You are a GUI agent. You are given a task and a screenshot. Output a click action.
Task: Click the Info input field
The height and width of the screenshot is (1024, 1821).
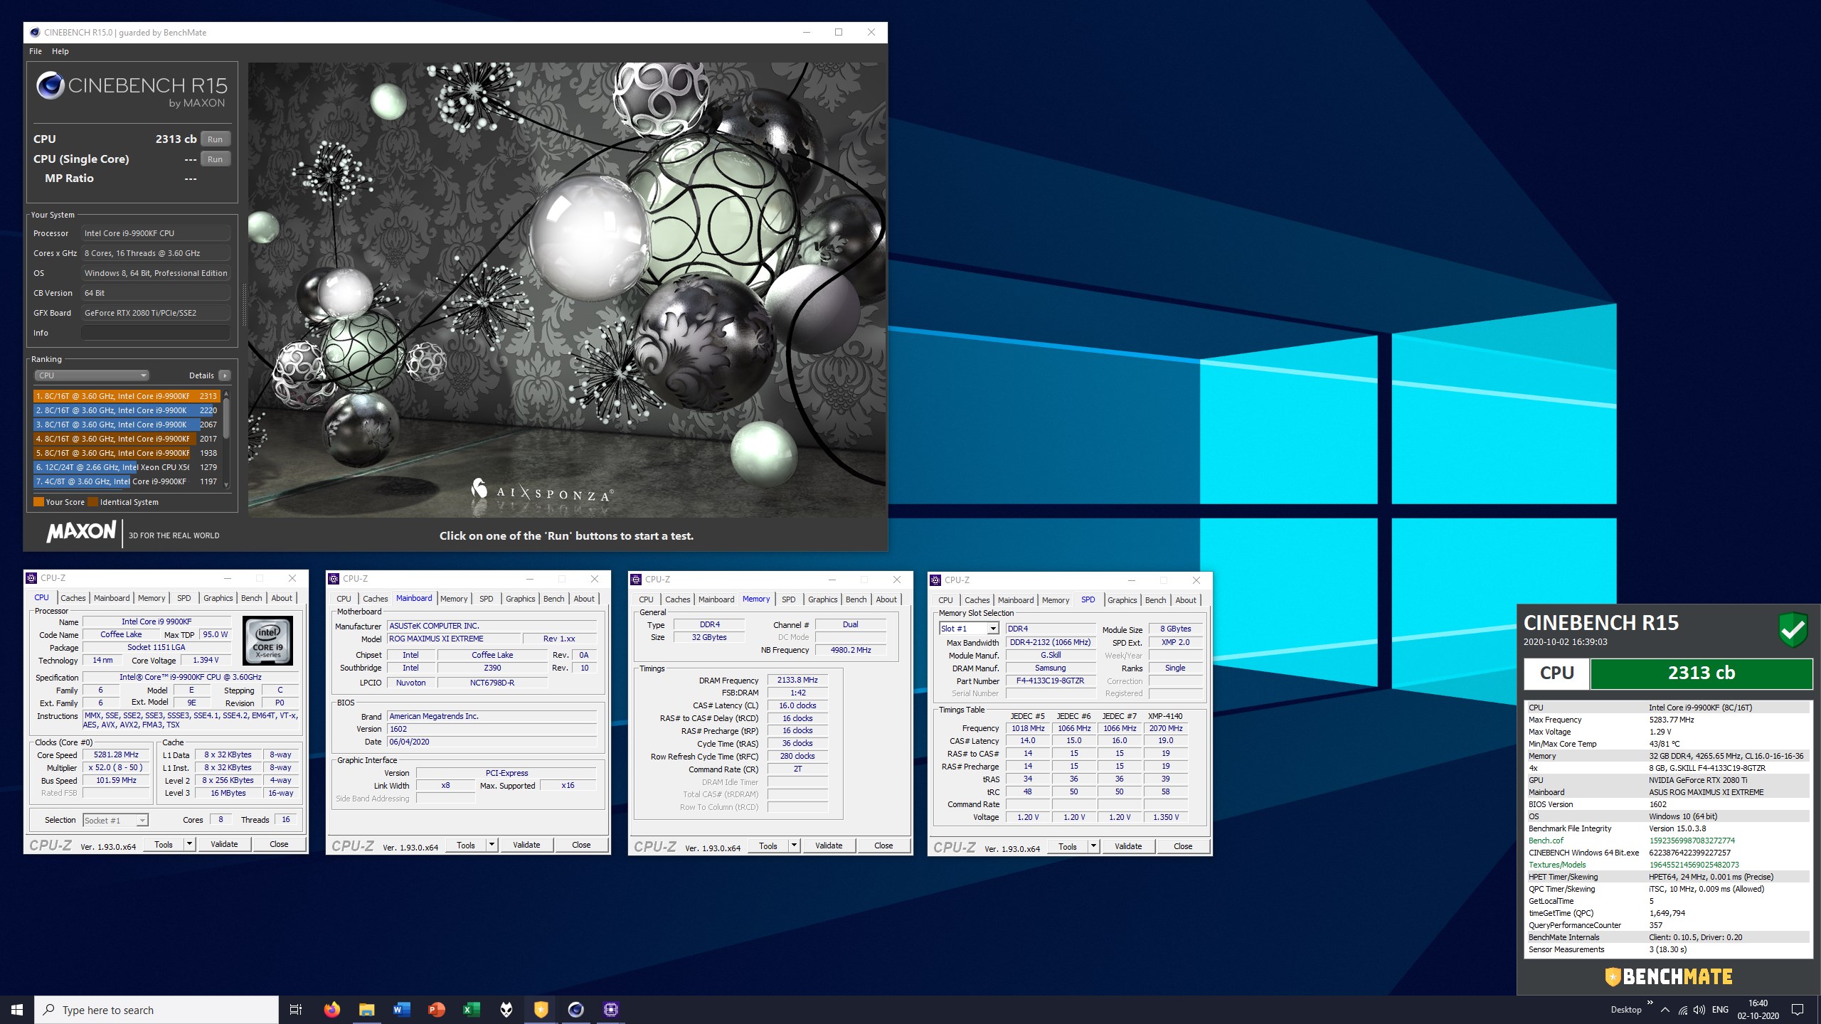pyautogui.click(x=155, y=333)
